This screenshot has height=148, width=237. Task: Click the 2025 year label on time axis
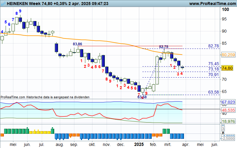[x=139, y=144]
